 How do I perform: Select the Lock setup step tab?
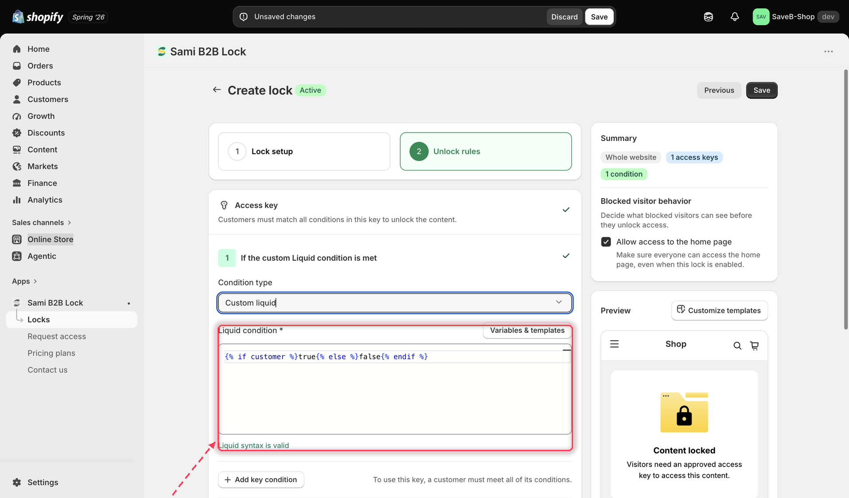click(x=304, y=152)
